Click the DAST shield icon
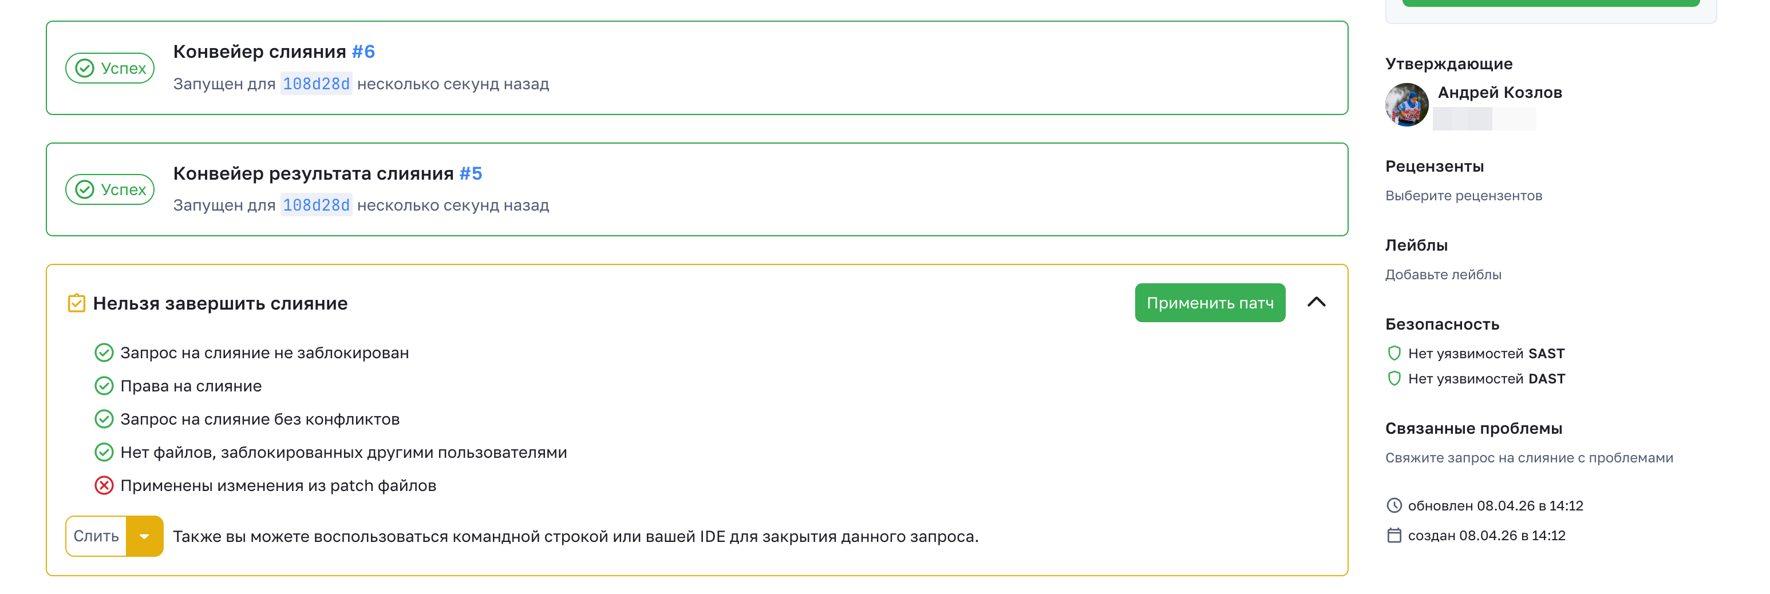Viewport: 1770px width, 594px height. (1393, 378)
